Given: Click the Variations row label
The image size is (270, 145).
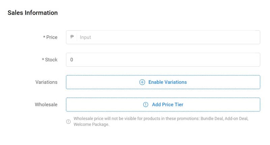Looking at the screenshot, I should [x=46, y=82].
